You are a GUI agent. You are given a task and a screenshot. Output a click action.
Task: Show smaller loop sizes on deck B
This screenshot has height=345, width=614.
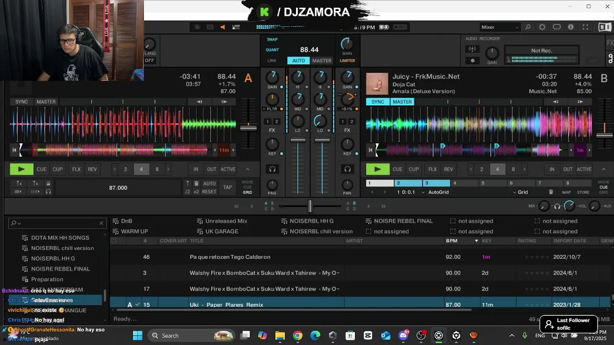click(470, 169)
